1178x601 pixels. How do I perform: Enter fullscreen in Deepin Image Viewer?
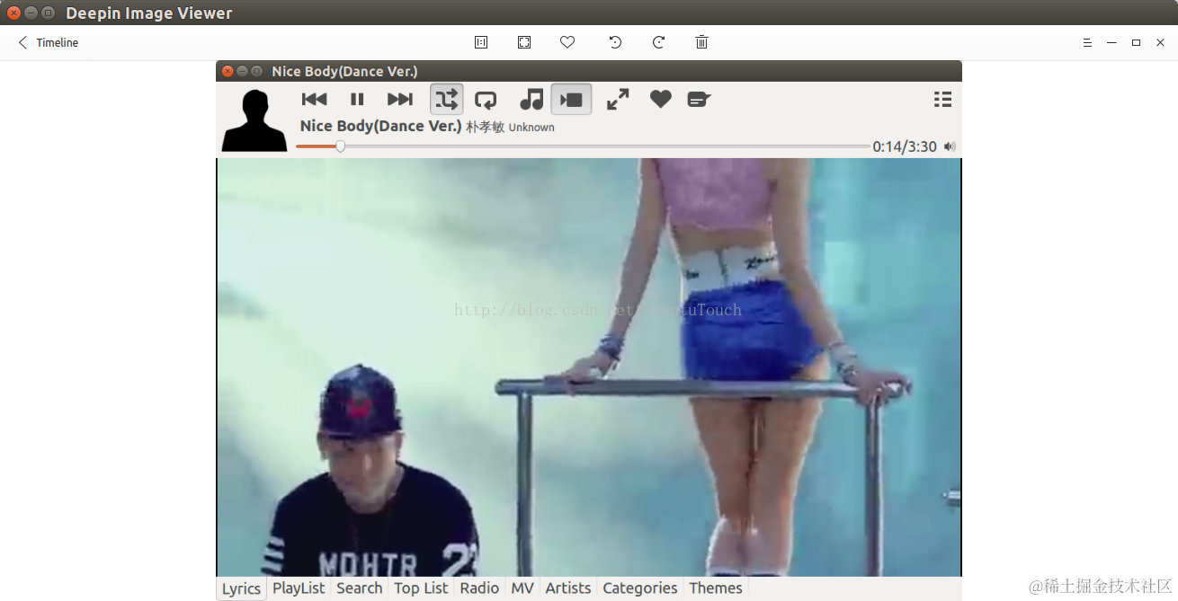(524, 42)
